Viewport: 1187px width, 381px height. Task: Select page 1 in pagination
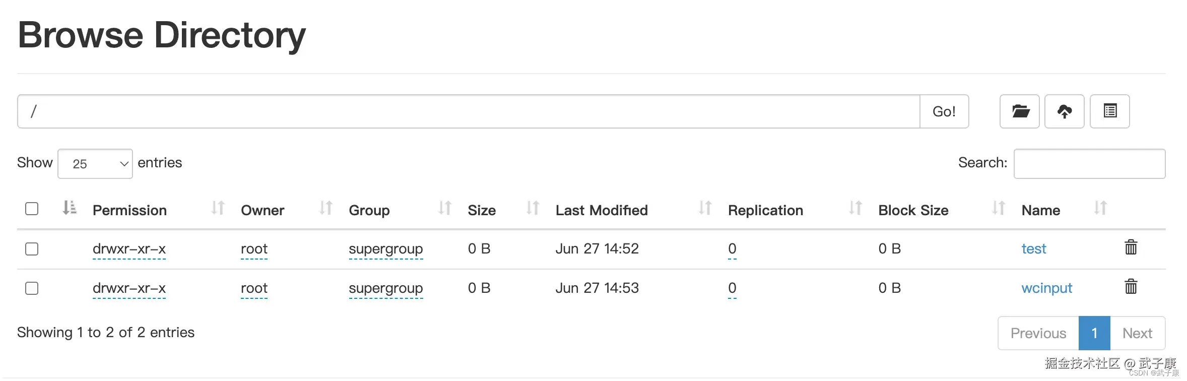(1094, 333)
